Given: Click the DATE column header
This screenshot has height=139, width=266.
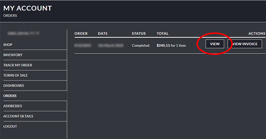Looking at the screenshot, I should [103, 34].
